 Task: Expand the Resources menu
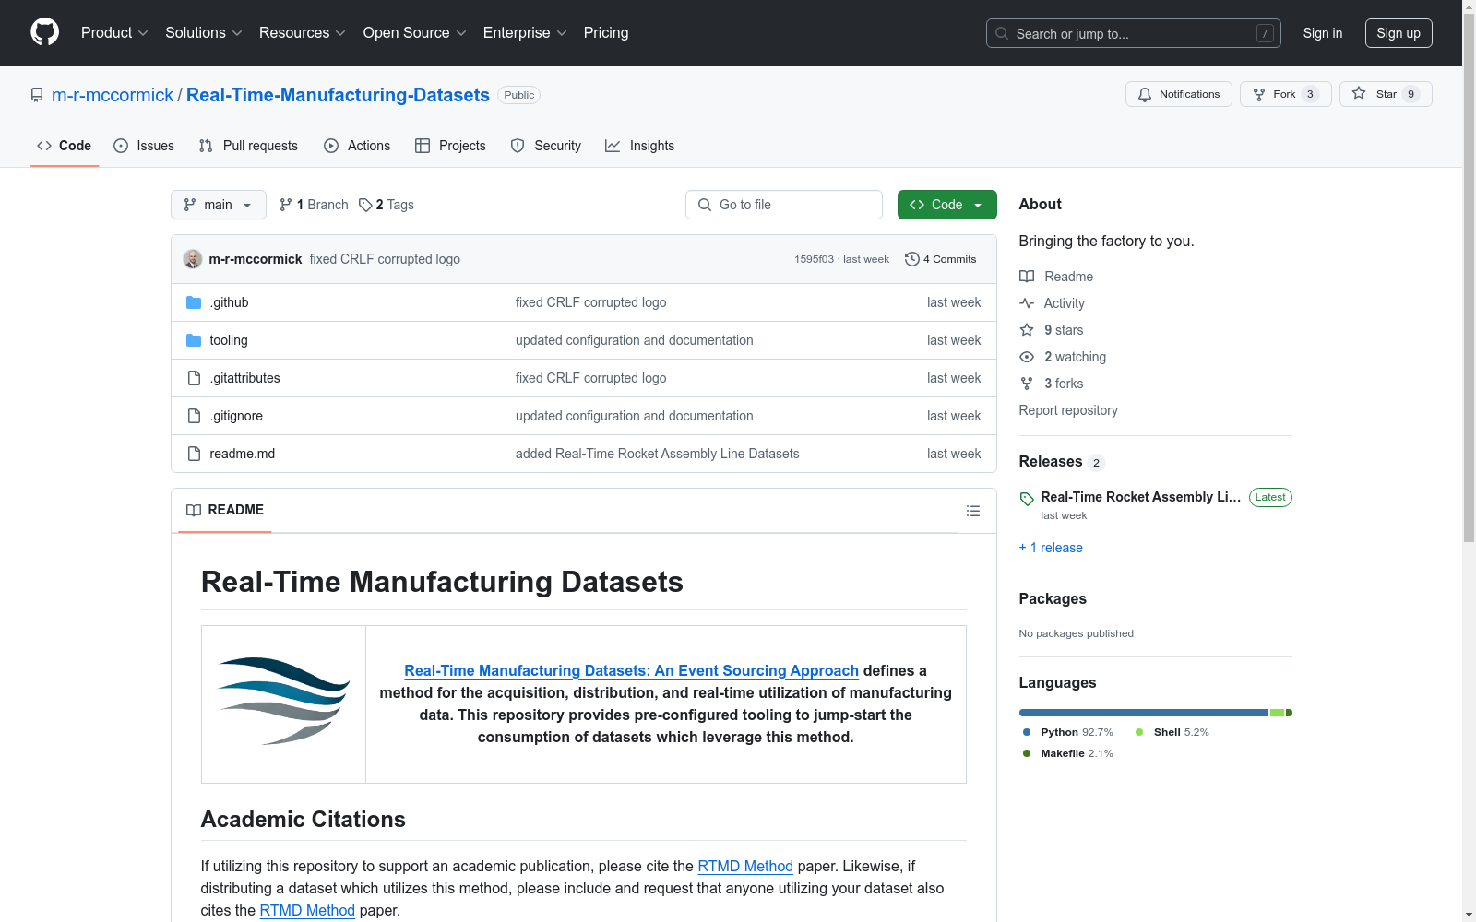coord(303,32)
